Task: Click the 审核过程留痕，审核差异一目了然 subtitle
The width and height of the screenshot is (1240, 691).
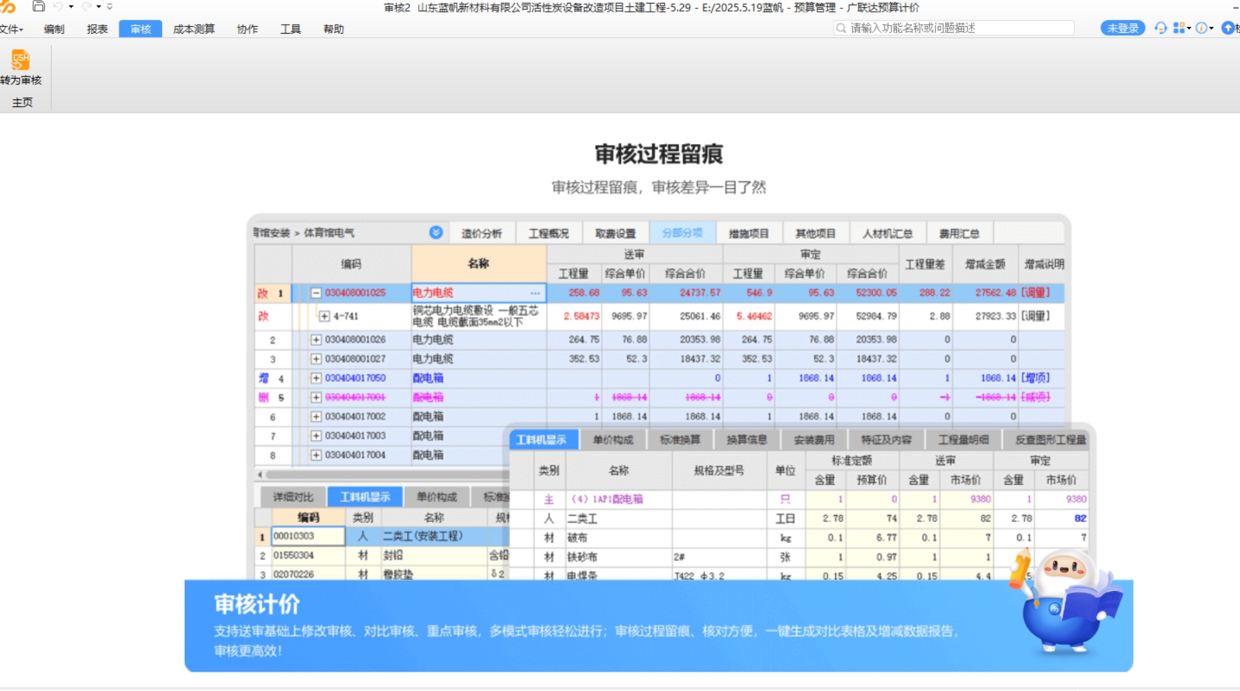Action: (x=658, y=188)
